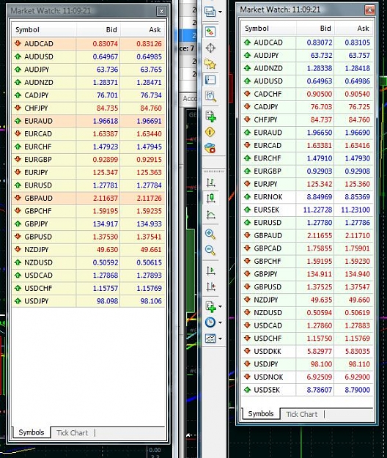Click GBPUSD bid value 1.37530
The width and height of the screenshot is (387, 458).
(106, 237)
